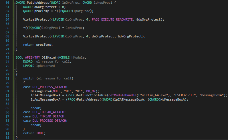Place cursor on PatchAddress in function definition line 60

coord(38,3)
